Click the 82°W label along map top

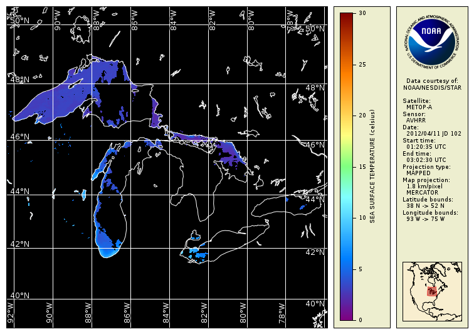click(x=212, y=20)
